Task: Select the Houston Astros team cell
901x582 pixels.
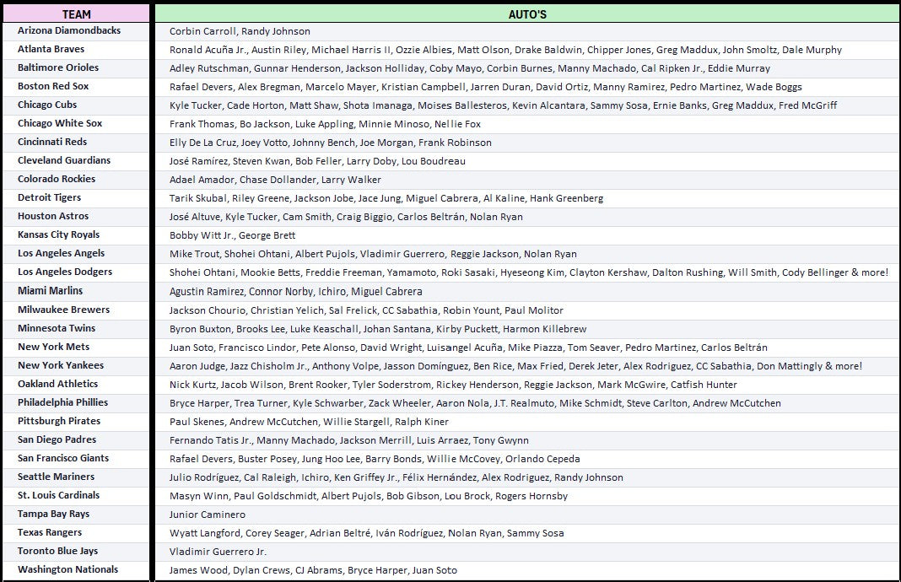Action: click(x=76, y=217)
